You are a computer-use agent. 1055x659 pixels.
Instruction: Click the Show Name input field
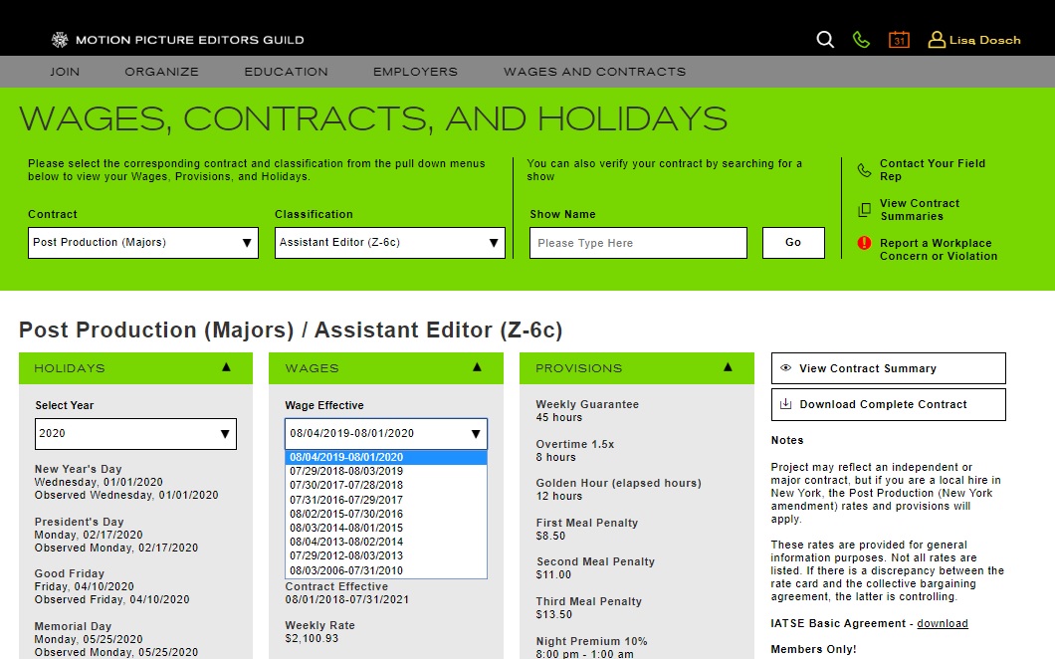639,242
